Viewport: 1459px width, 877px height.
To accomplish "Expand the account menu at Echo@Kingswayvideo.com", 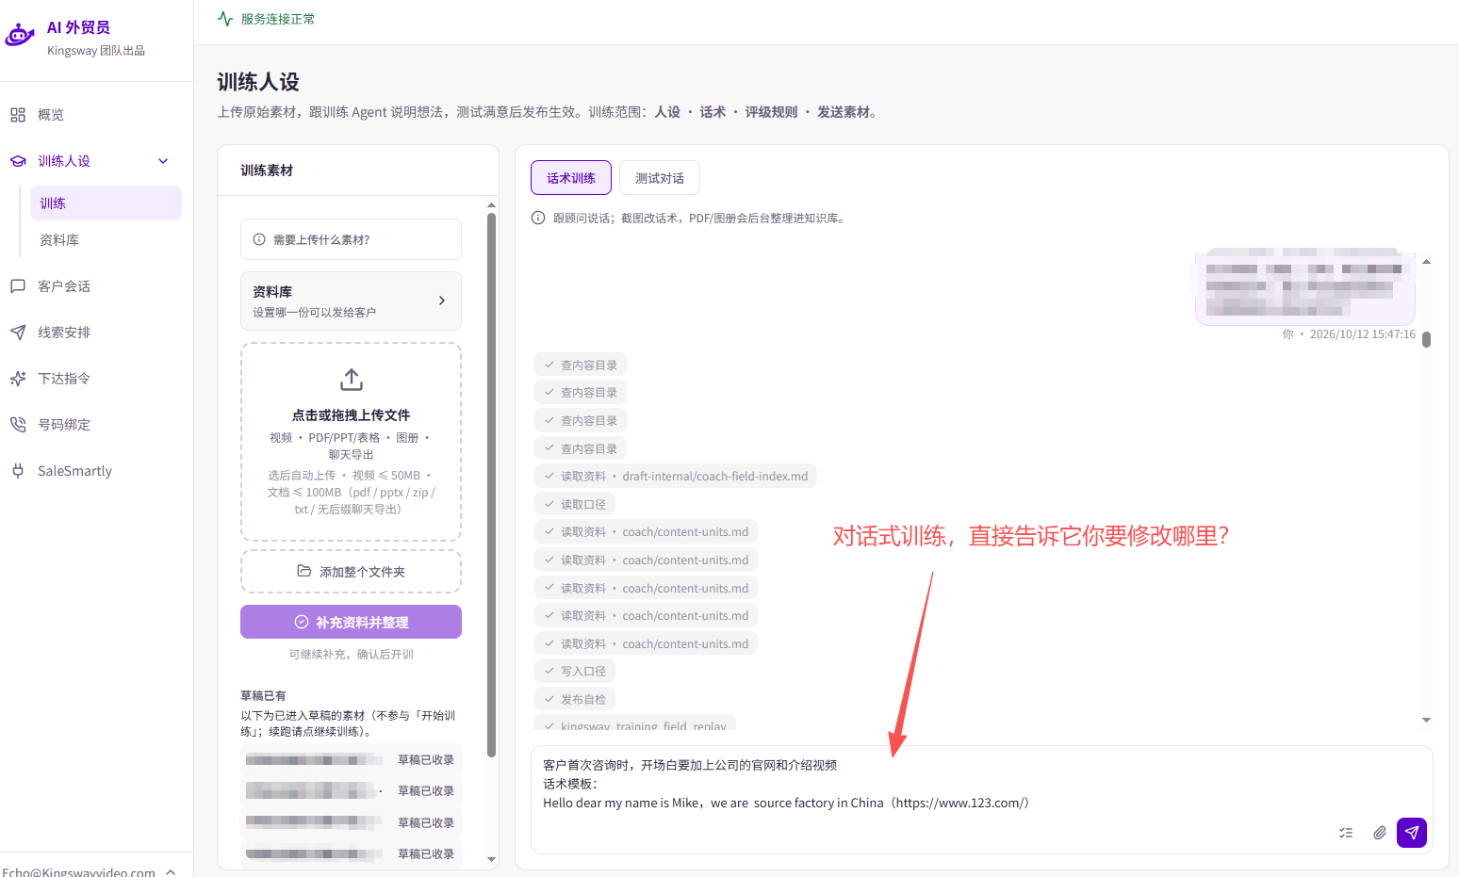I will [171, 871].
